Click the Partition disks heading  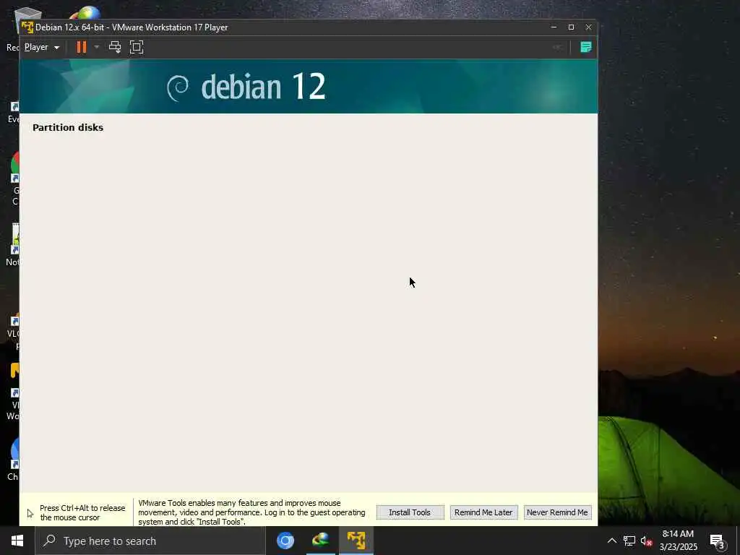pos(68,127)
